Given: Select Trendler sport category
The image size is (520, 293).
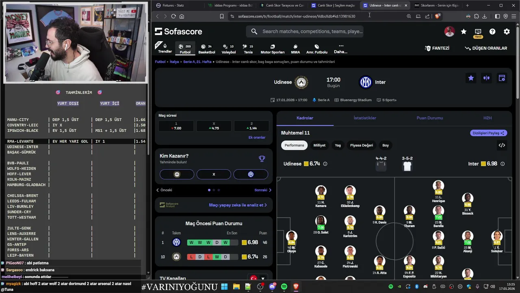Looking at the screenshot, I should coord(165,48).
